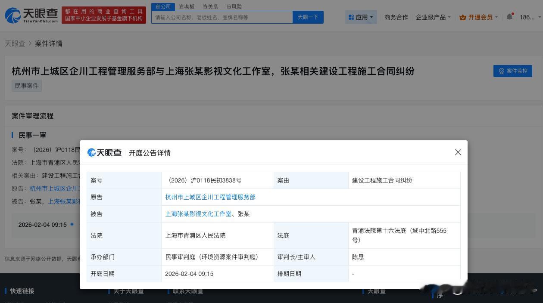Open the plaintiff link 杭州市上城区企川工程管理服务部
The image size is (543, 303).
pos(210,197)
